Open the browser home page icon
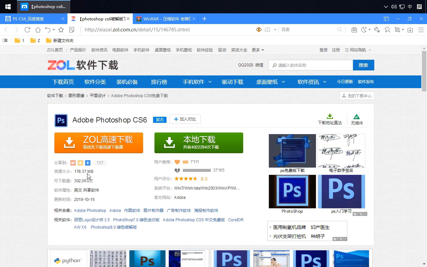The width and height of the screenshot is (427, 267). coord(38,30)
